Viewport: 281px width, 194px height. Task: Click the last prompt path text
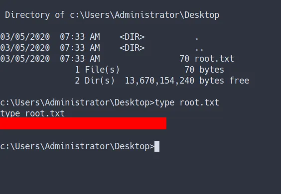click(77, 146)
